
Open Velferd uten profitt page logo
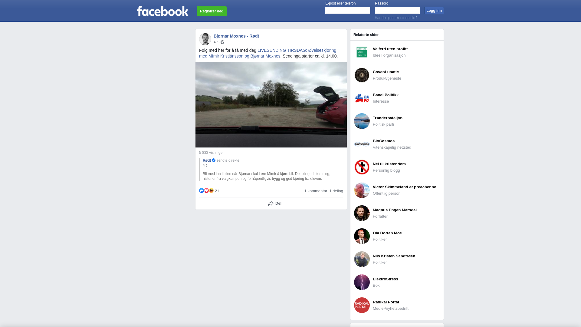pos(362,52)
